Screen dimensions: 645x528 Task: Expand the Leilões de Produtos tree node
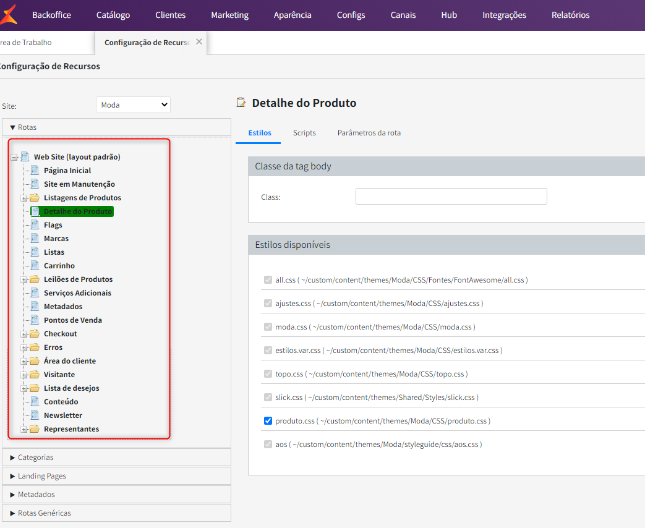point(24,279)
